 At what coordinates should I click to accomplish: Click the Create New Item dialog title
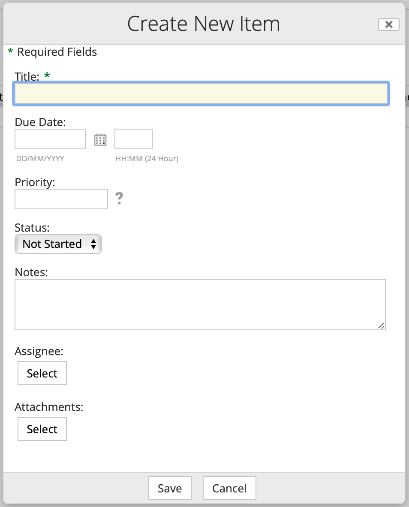point(203,24)
